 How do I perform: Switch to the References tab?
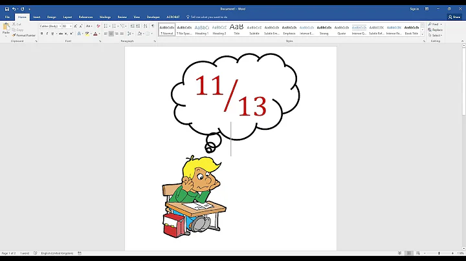click(x=85, y=17)
